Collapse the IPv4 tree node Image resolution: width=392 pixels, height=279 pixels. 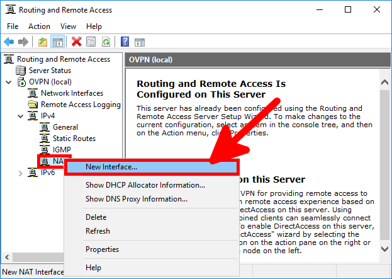pos(21,116)
